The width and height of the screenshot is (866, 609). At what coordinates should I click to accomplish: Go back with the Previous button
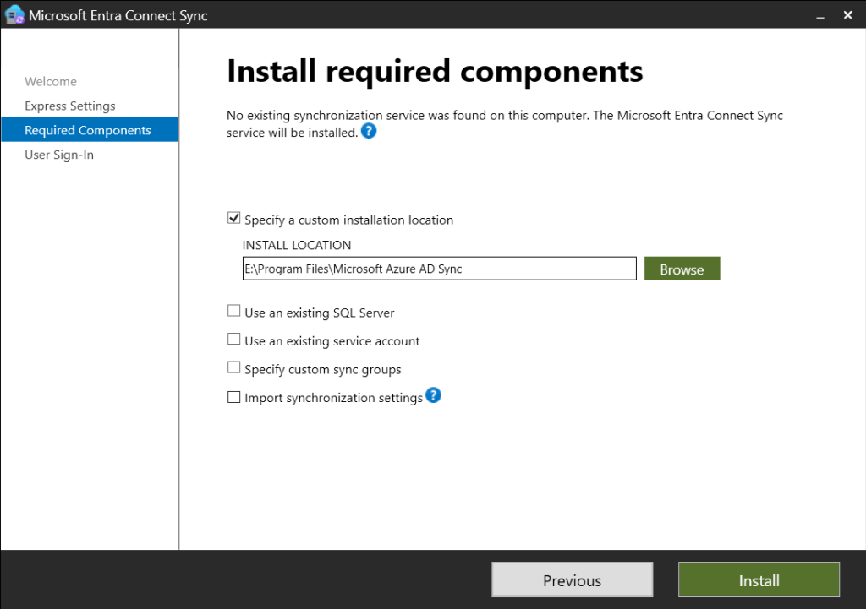[572, 580]
